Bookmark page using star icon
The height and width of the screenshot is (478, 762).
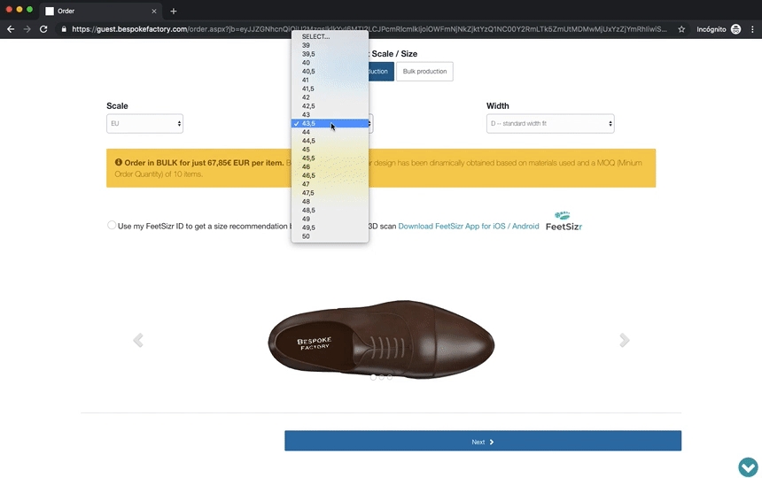(681, 29)
